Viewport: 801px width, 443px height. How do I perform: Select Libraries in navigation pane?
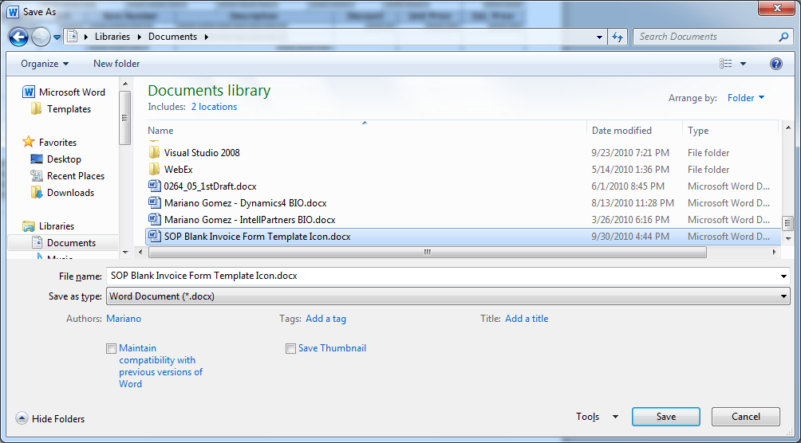coord(49,226)
